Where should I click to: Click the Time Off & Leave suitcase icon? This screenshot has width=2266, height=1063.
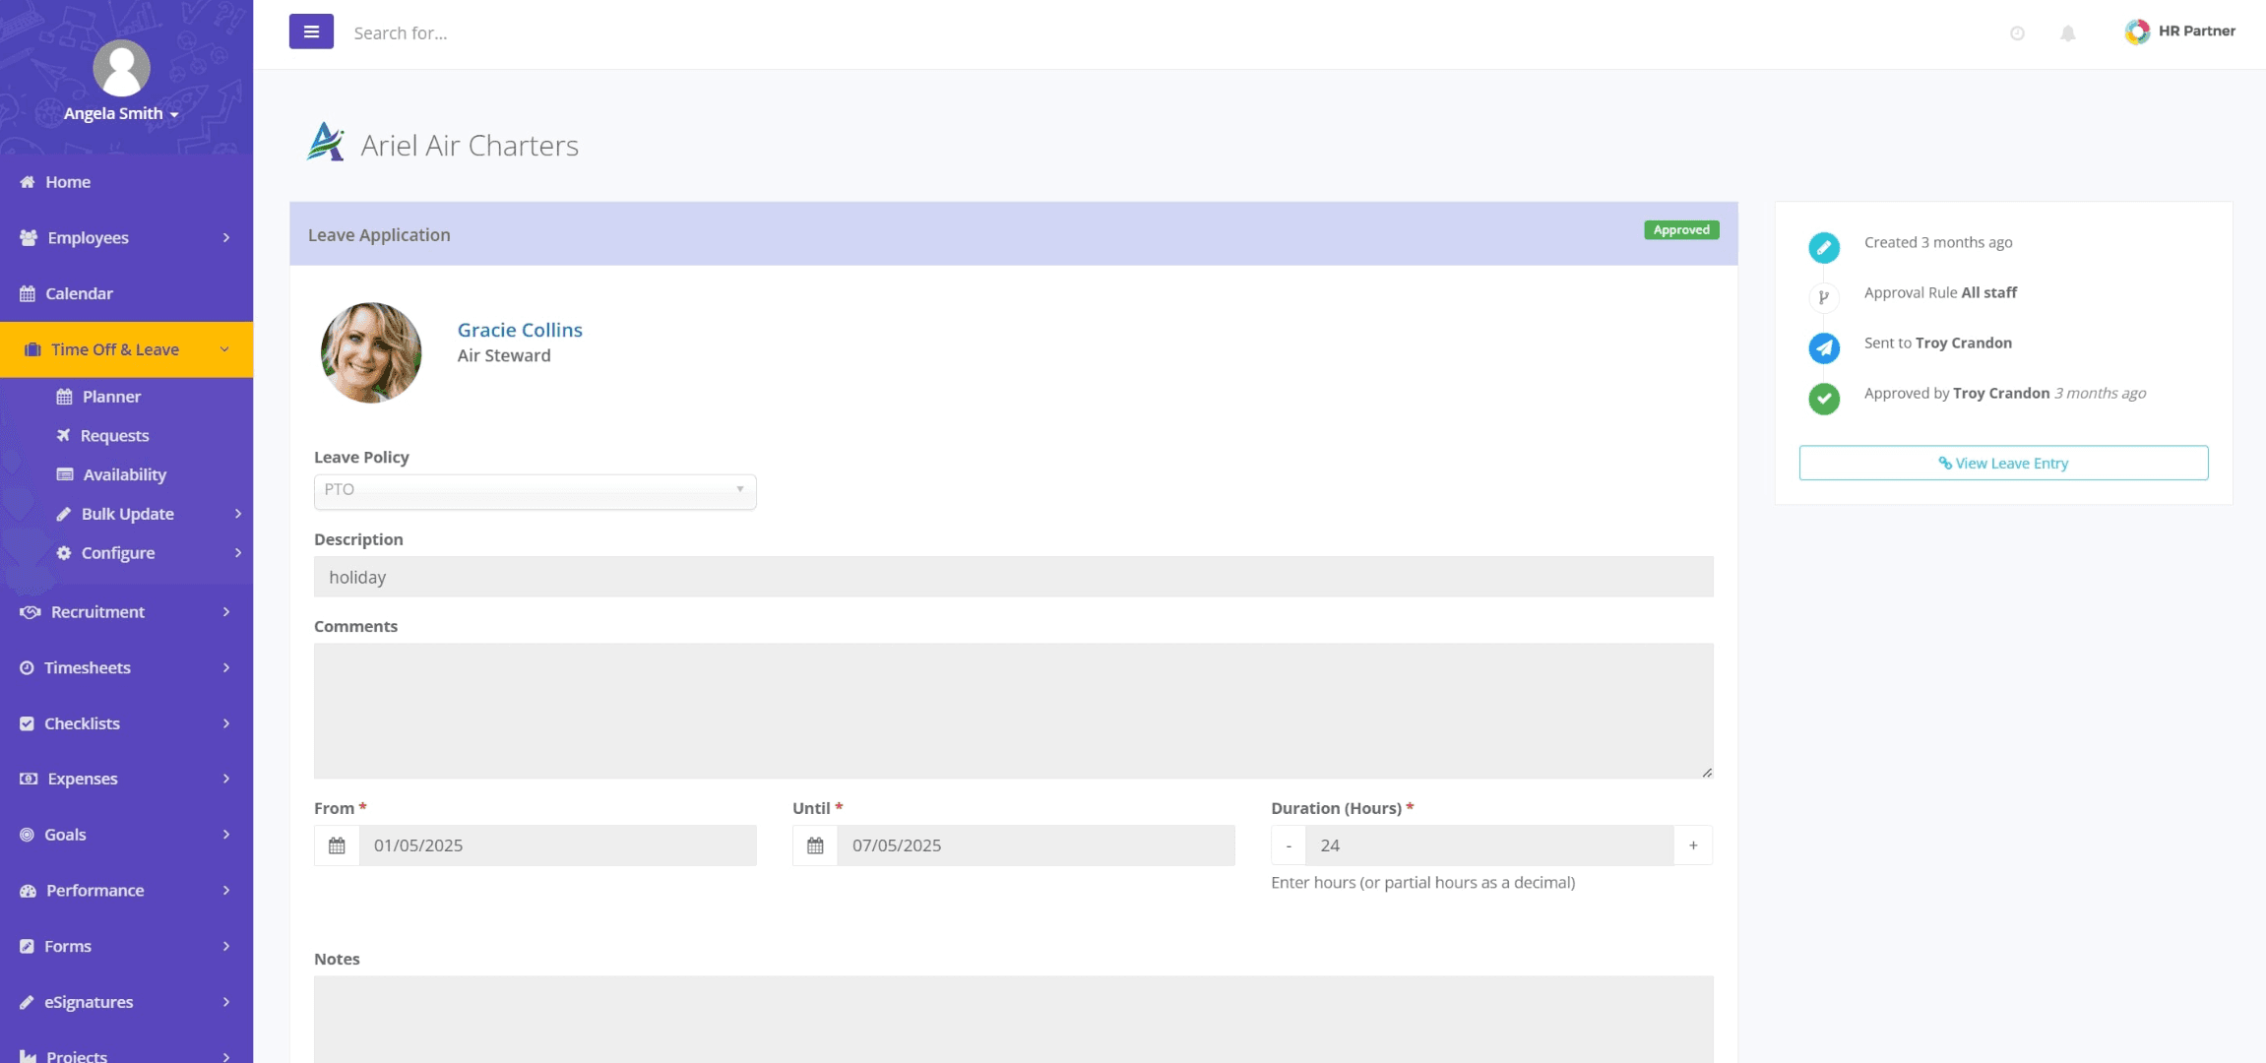point(32,349)
